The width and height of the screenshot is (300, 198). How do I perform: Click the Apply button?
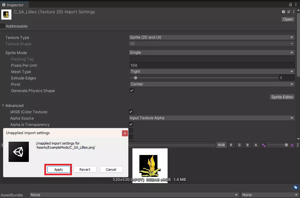point(59,169)
